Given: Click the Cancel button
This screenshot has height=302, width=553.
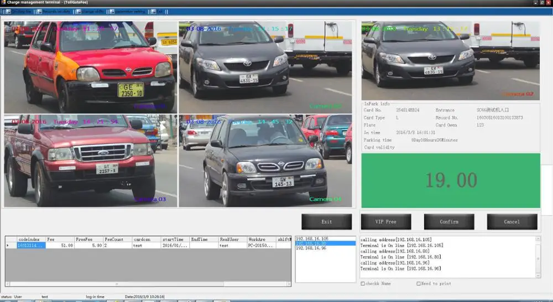Looking at the screenshot, I should coord(512,222).
